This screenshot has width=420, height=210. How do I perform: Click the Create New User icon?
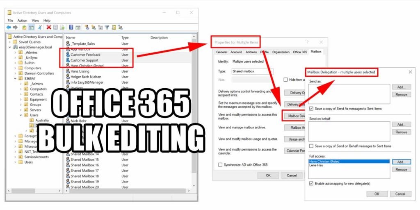pyautogui.click(x=87, y=27)
